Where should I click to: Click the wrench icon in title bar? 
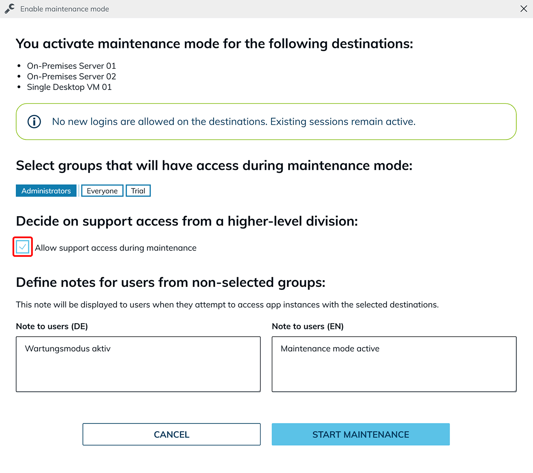click(x=10, y=9)
